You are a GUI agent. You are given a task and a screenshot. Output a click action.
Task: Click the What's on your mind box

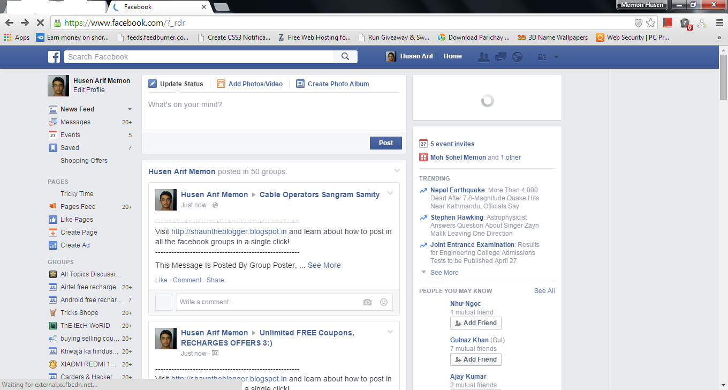click(x=274, y=112)
